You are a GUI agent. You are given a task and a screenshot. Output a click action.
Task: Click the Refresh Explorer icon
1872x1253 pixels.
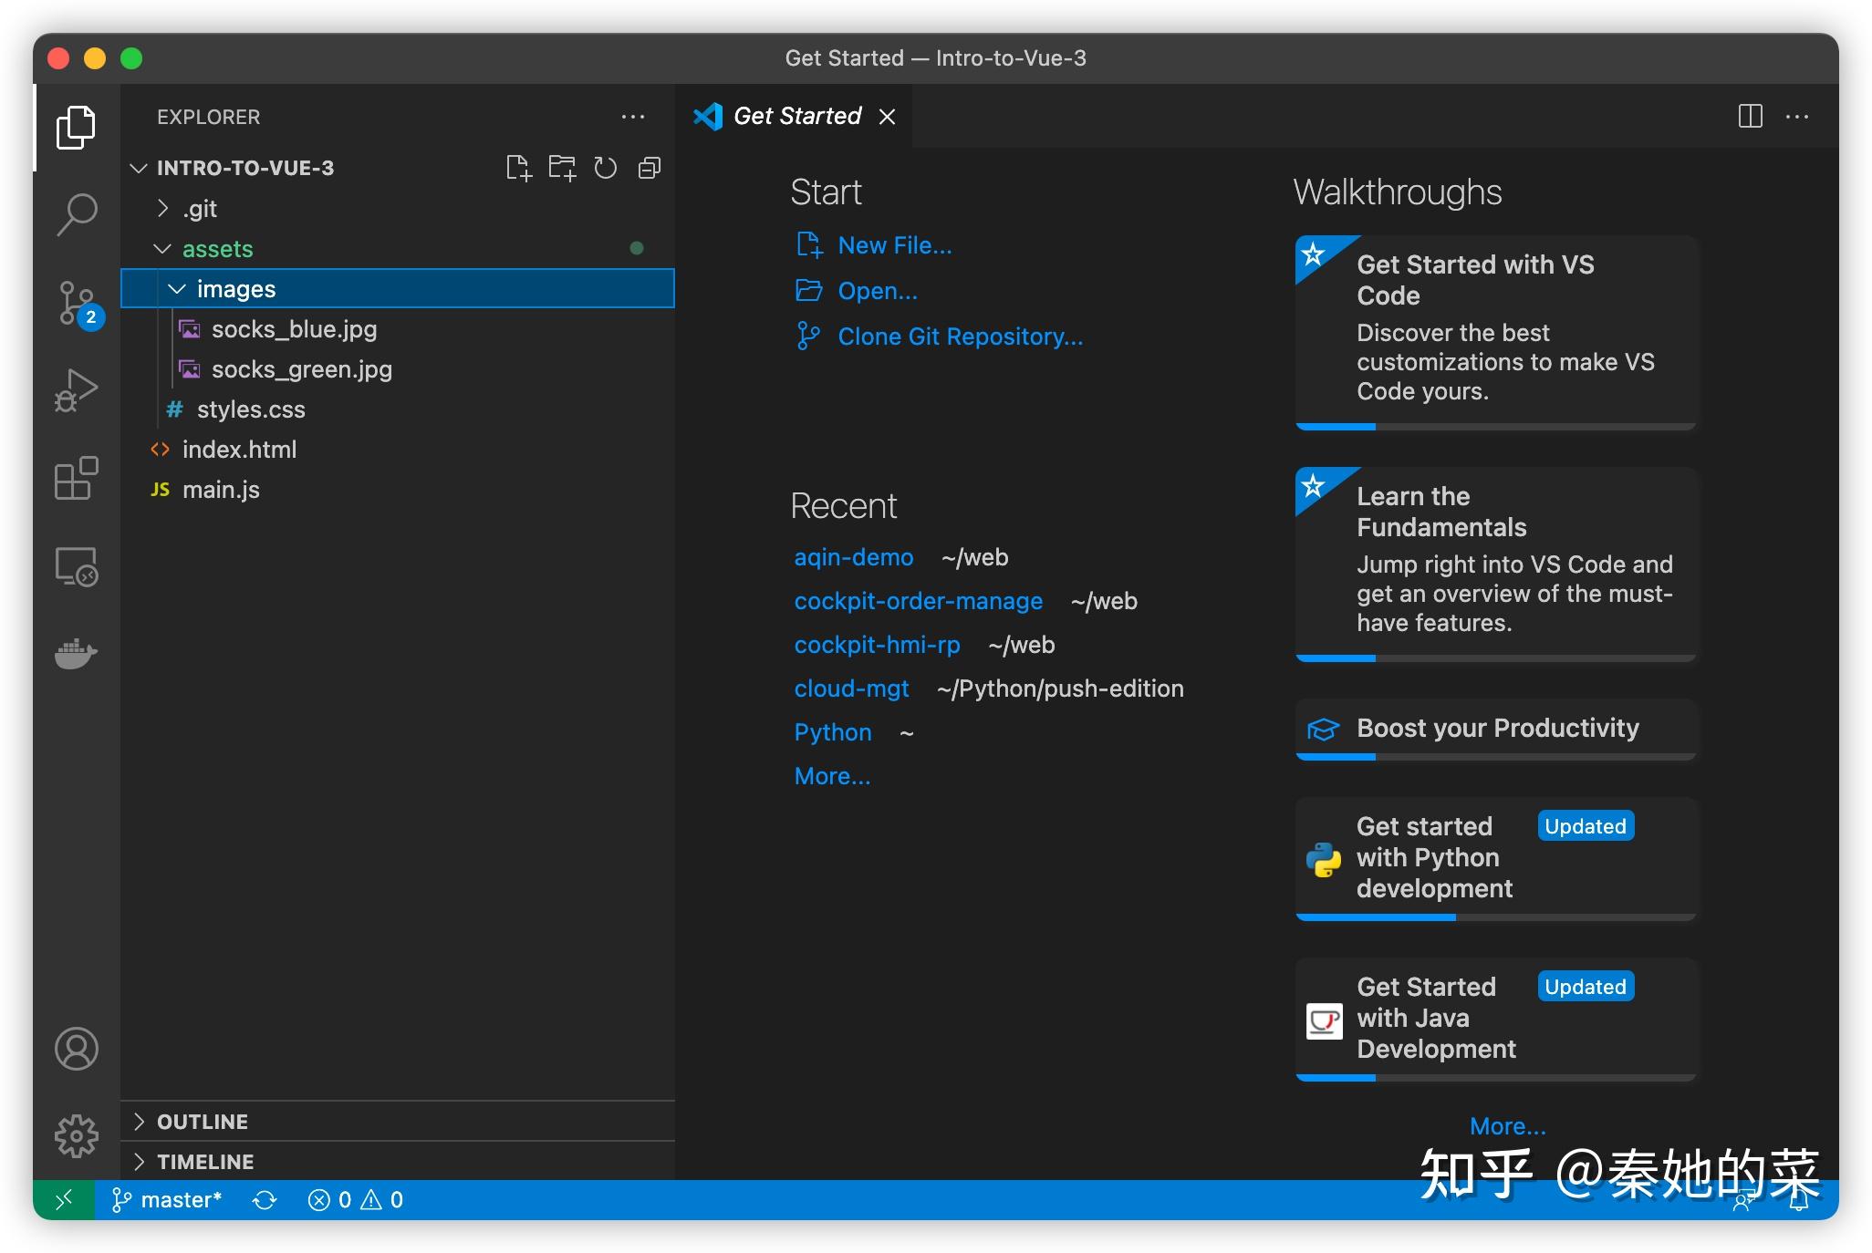[606, 168]
